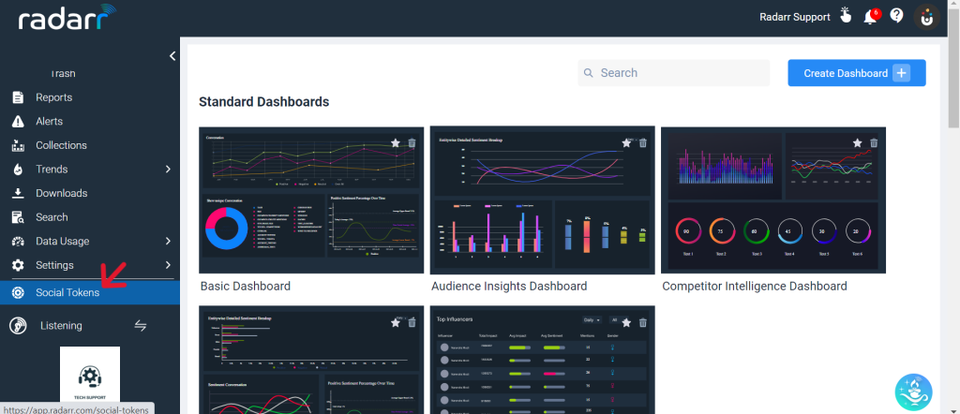The image size is (960, 414).
Task: Open the user profile avatar
Action: (927, 17)
